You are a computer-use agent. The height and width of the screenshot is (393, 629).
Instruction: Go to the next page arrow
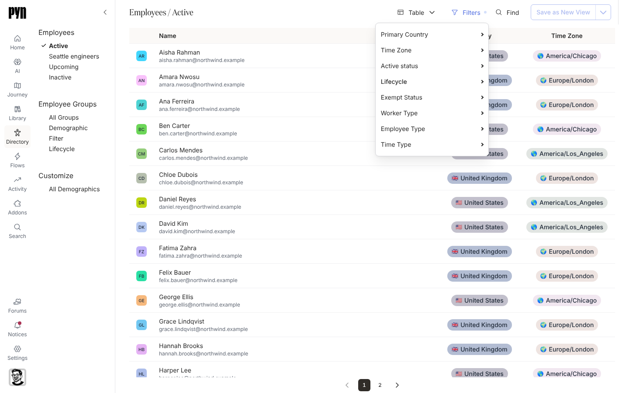[397, 385]
